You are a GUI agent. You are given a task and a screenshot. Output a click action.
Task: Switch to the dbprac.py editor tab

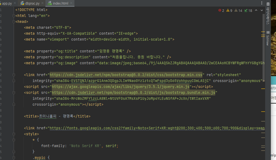32,3
